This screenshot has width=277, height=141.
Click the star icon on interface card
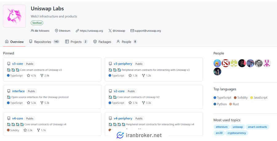click(x=28, y=103)
